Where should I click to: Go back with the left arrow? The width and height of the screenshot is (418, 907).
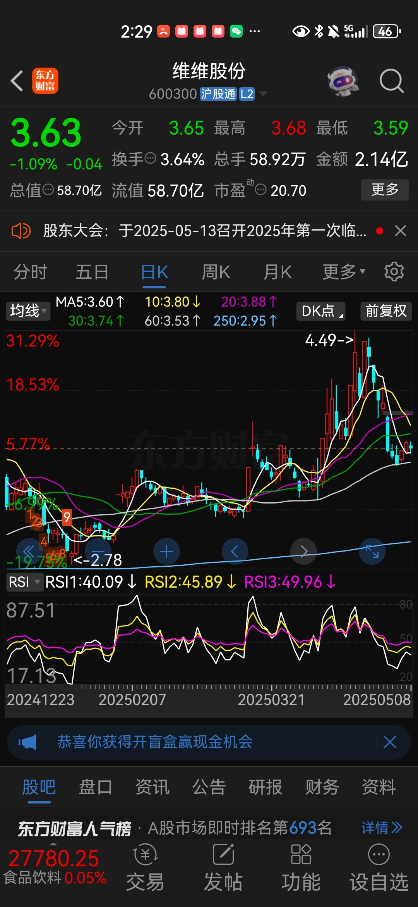click(x=17, y=81)
